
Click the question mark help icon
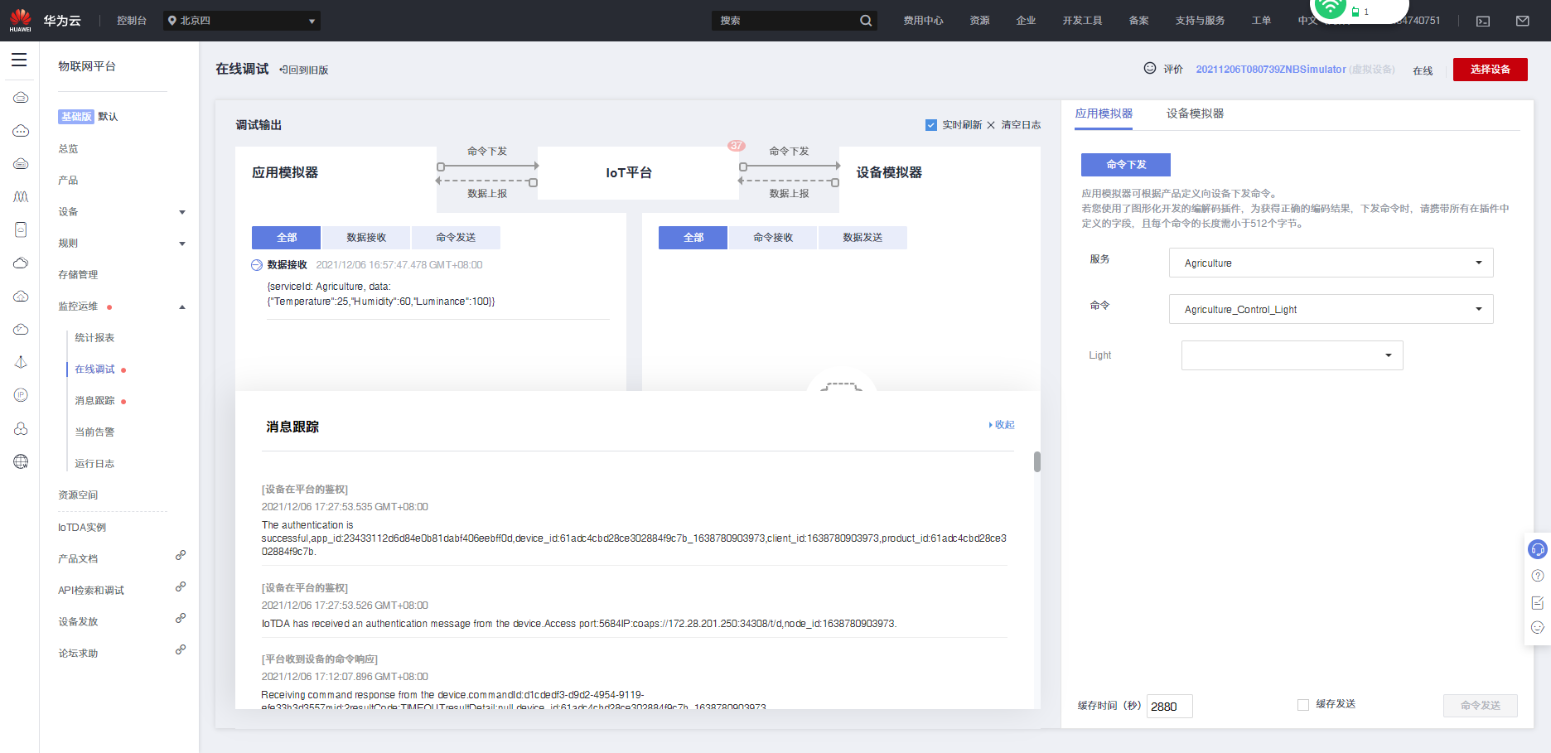tap(1538, 576)
